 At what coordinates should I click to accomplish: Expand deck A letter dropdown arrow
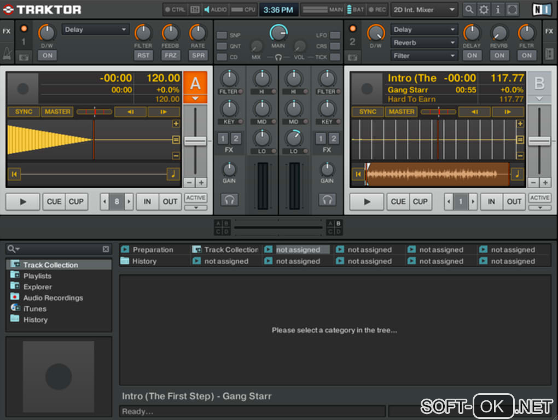click(195, 98)
